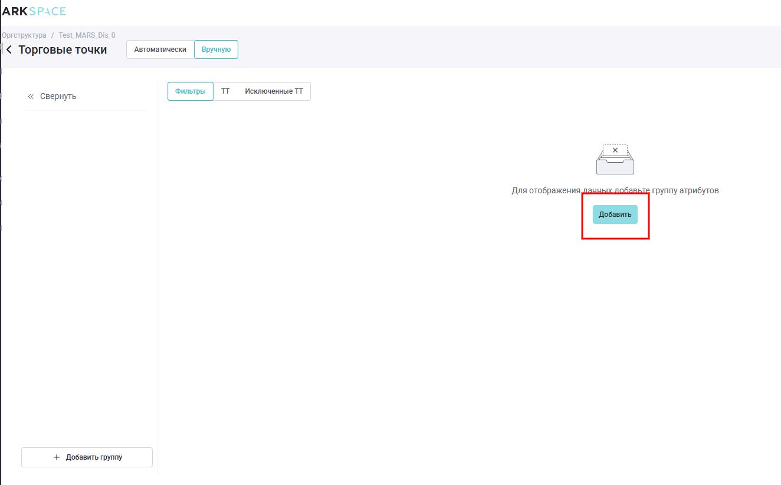The height and width of the screenshot is (485, 781).
Task: Click the X mark inside the tray icon
Action: (615, 150)
